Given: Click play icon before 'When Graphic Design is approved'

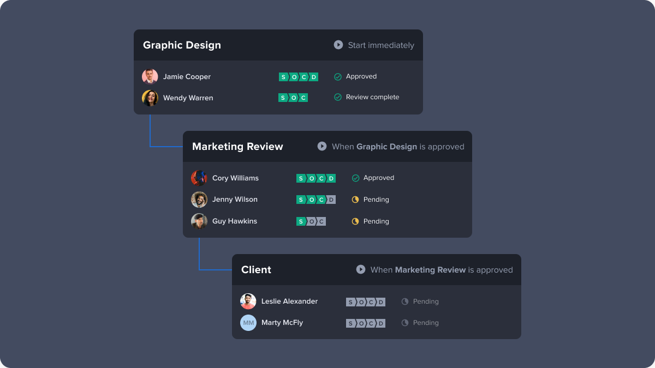Looking at the screenshot, I should (x=322, y=146).
